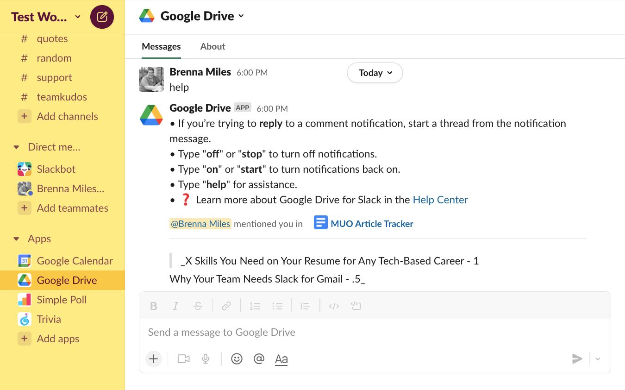Click the Google Drive sender name in message
Viewport: 625px width, 390px height.
tap(200, 108)
